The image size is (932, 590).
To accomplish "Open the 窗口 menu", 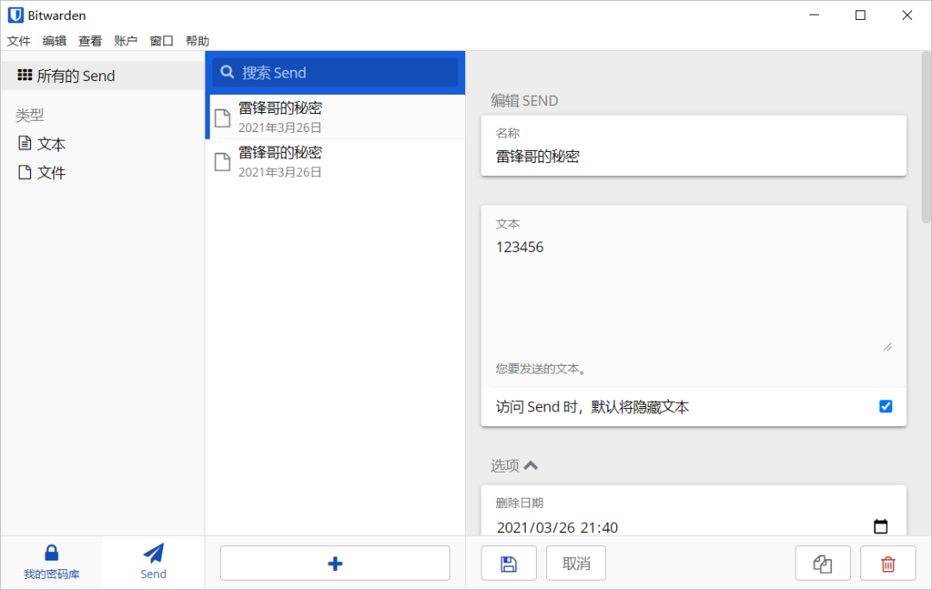I will pos(161,41).
